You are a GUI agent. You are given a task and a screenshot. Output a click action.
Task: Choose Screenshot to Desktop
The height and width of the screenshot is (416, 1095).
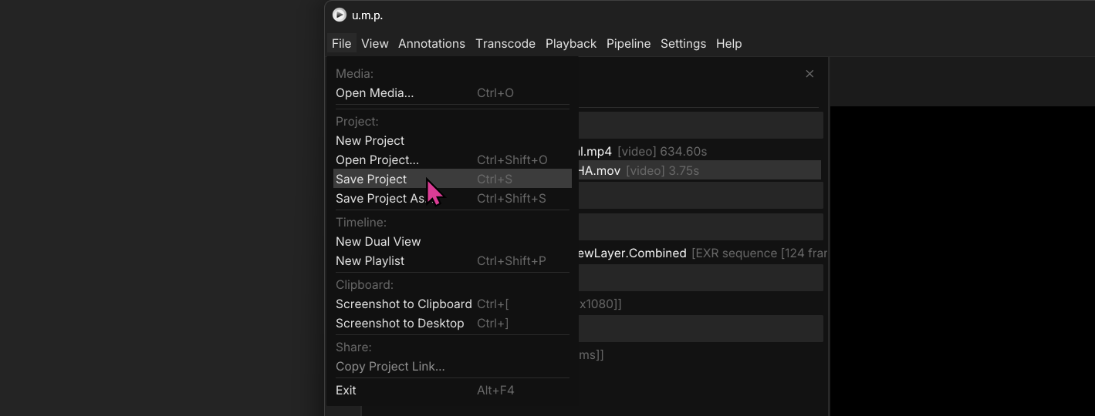coord(400,324)
